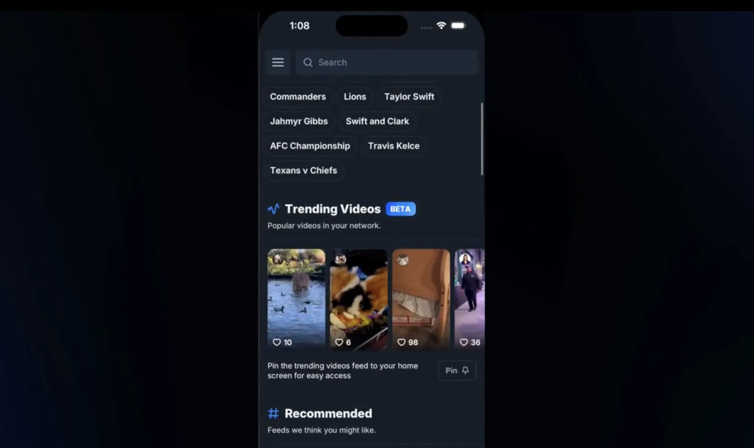Image resolution: width=754 pixels, height=448 pixels.
Task: Select the AFC Championship trending topic
Action: coord(310,145)
